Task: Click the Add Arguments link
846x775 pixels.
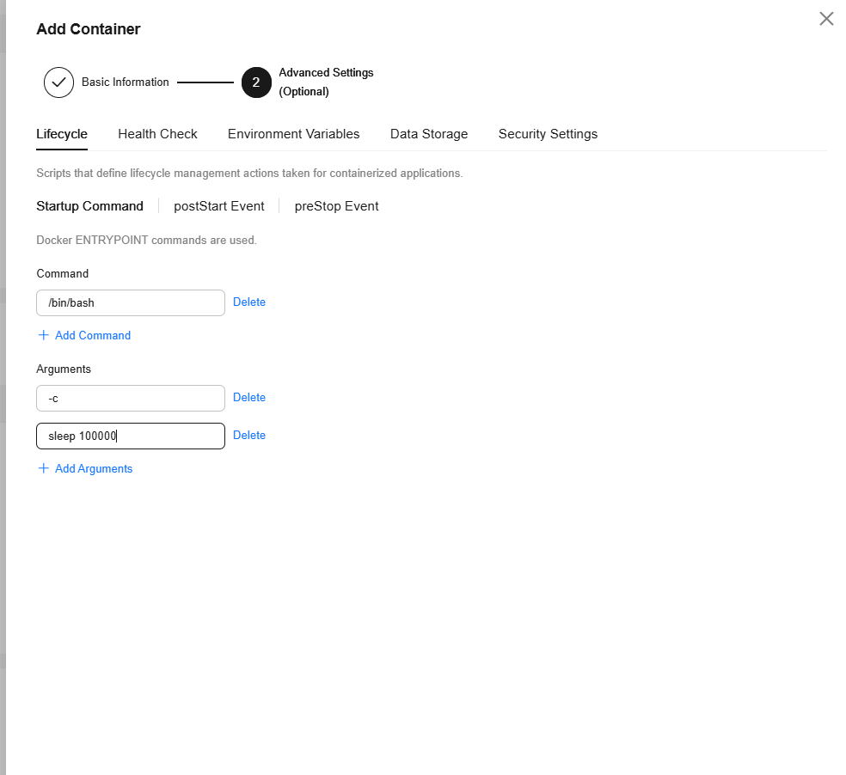Action: coord(94,468)
